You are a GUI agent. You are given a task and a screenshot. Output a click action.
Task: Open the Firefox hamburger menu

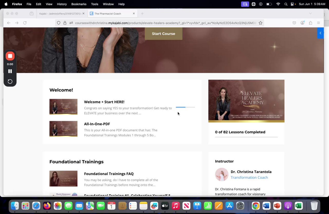click(318, 23)
